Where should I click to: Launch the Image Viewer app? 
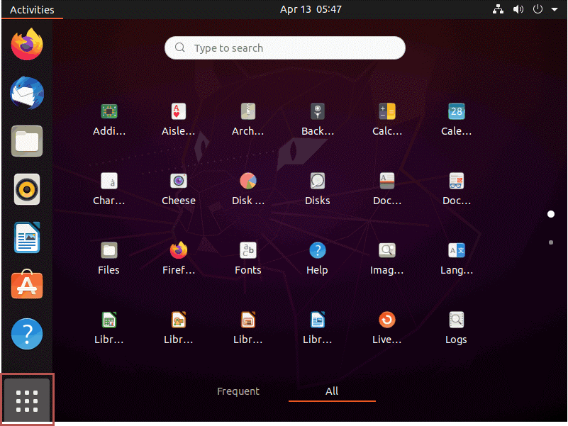click(x=387, y=259)
